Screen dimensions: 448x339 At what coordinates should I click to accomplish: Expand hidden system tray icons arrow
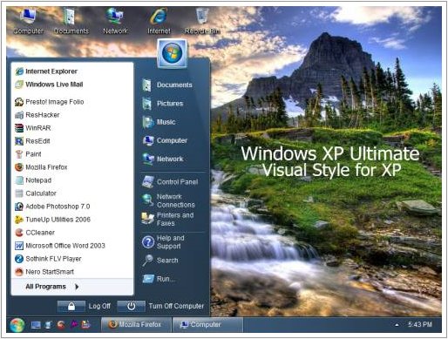(x=397, y=325)
